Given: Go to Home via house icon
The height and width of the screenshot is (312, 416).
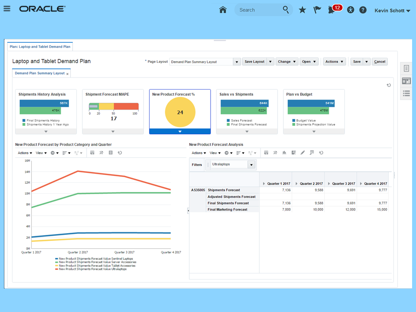Looking at the screenshot, I should coord(223,10).
